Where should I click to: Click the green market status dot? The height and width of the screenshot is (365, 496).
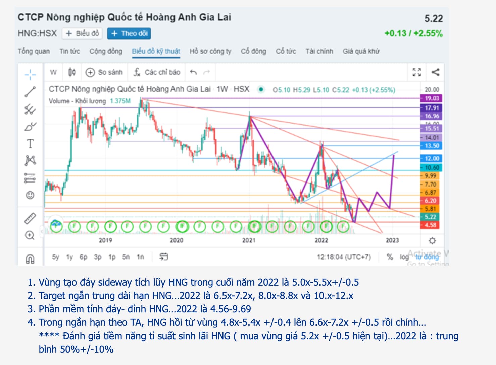pyautogui.click(x=261, y=89)
